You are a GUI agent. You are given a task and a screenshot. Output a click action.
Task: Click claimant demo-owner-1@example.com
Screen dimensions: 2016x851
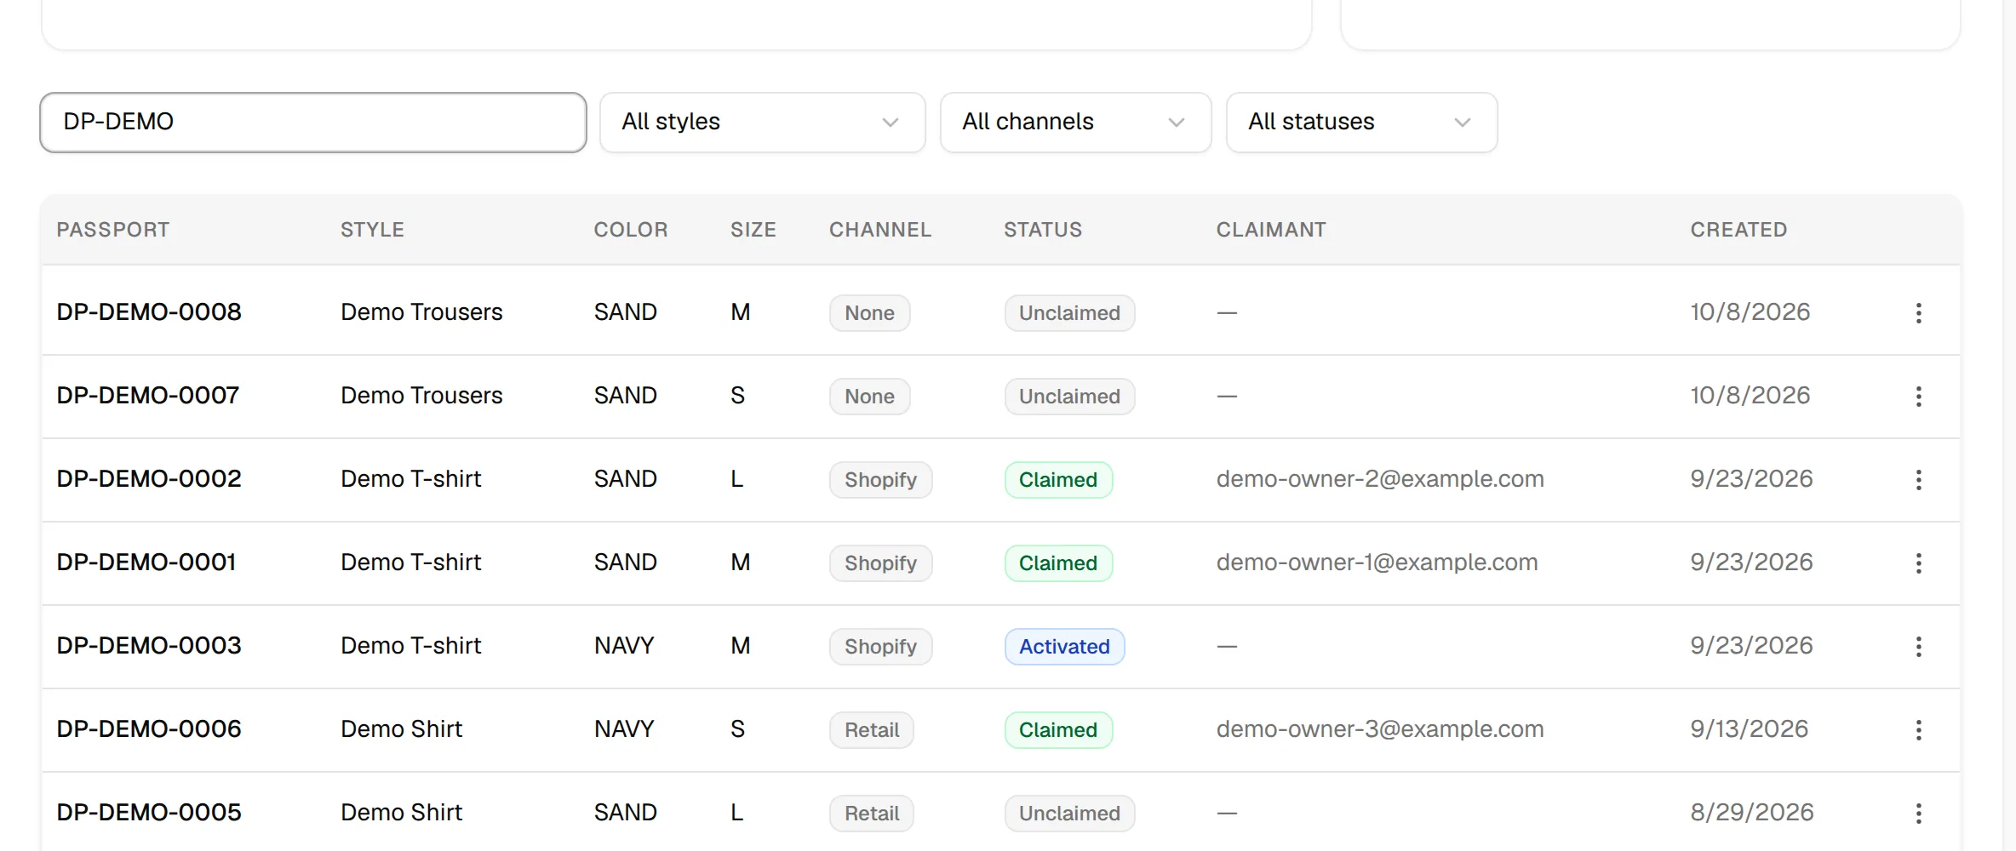click(1377, 563)
